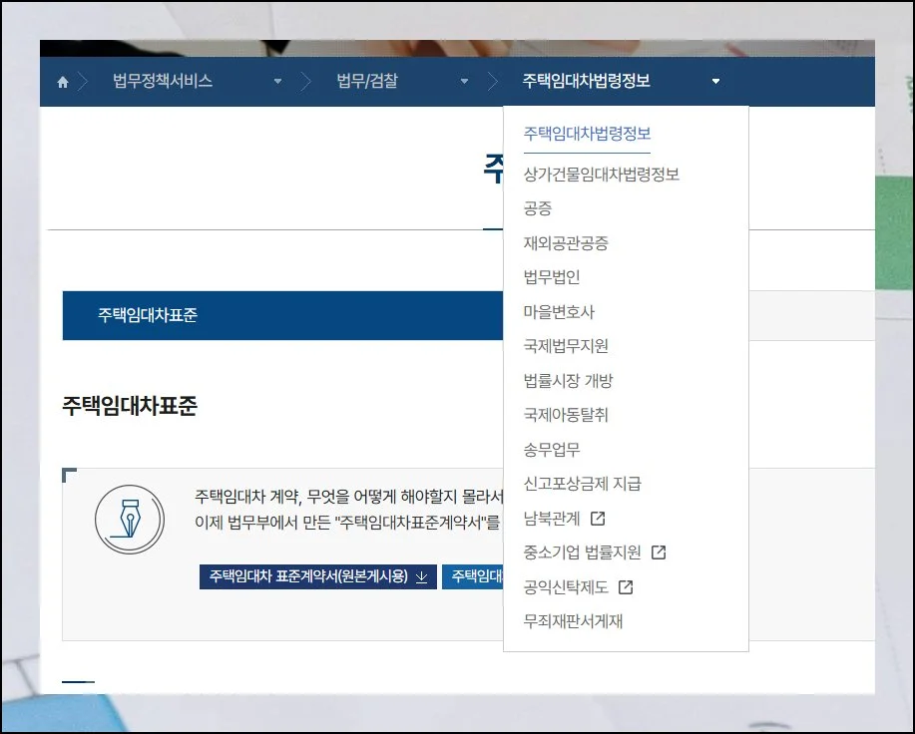Click external link icon beside 남북관계

(x=598, y=519)
